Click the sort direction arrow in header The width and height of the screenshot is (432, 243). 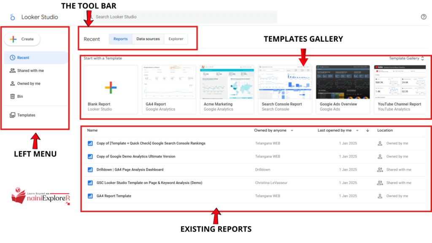pos(367,130)
